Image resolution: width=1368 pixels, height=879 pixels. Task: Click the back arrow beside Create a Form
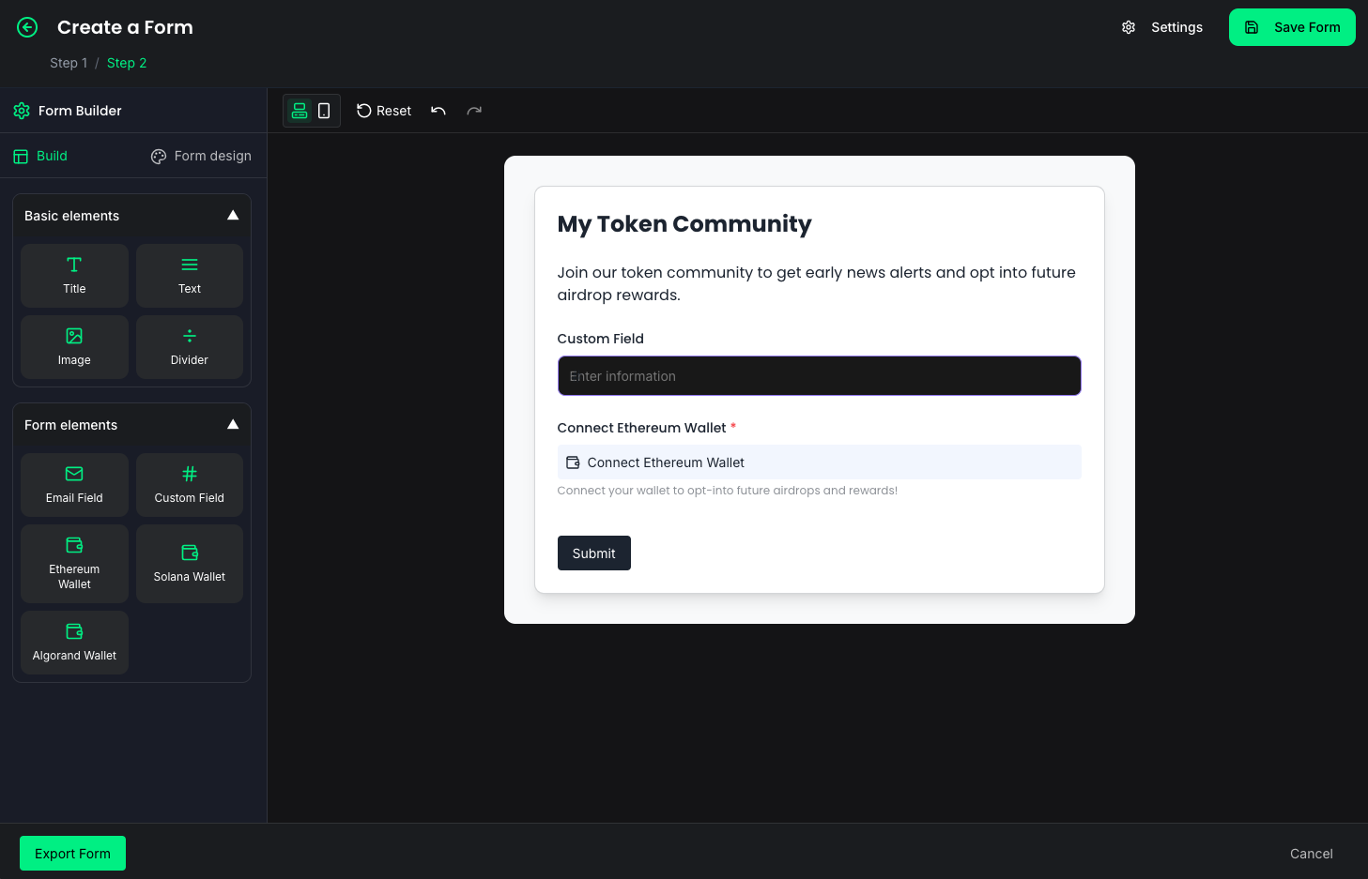tap(27, 27)
